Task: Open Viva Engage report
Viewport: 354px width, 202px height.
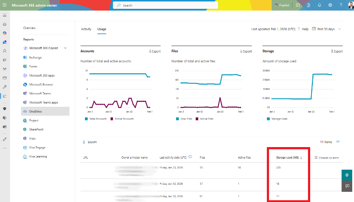Action: [37, 148]
